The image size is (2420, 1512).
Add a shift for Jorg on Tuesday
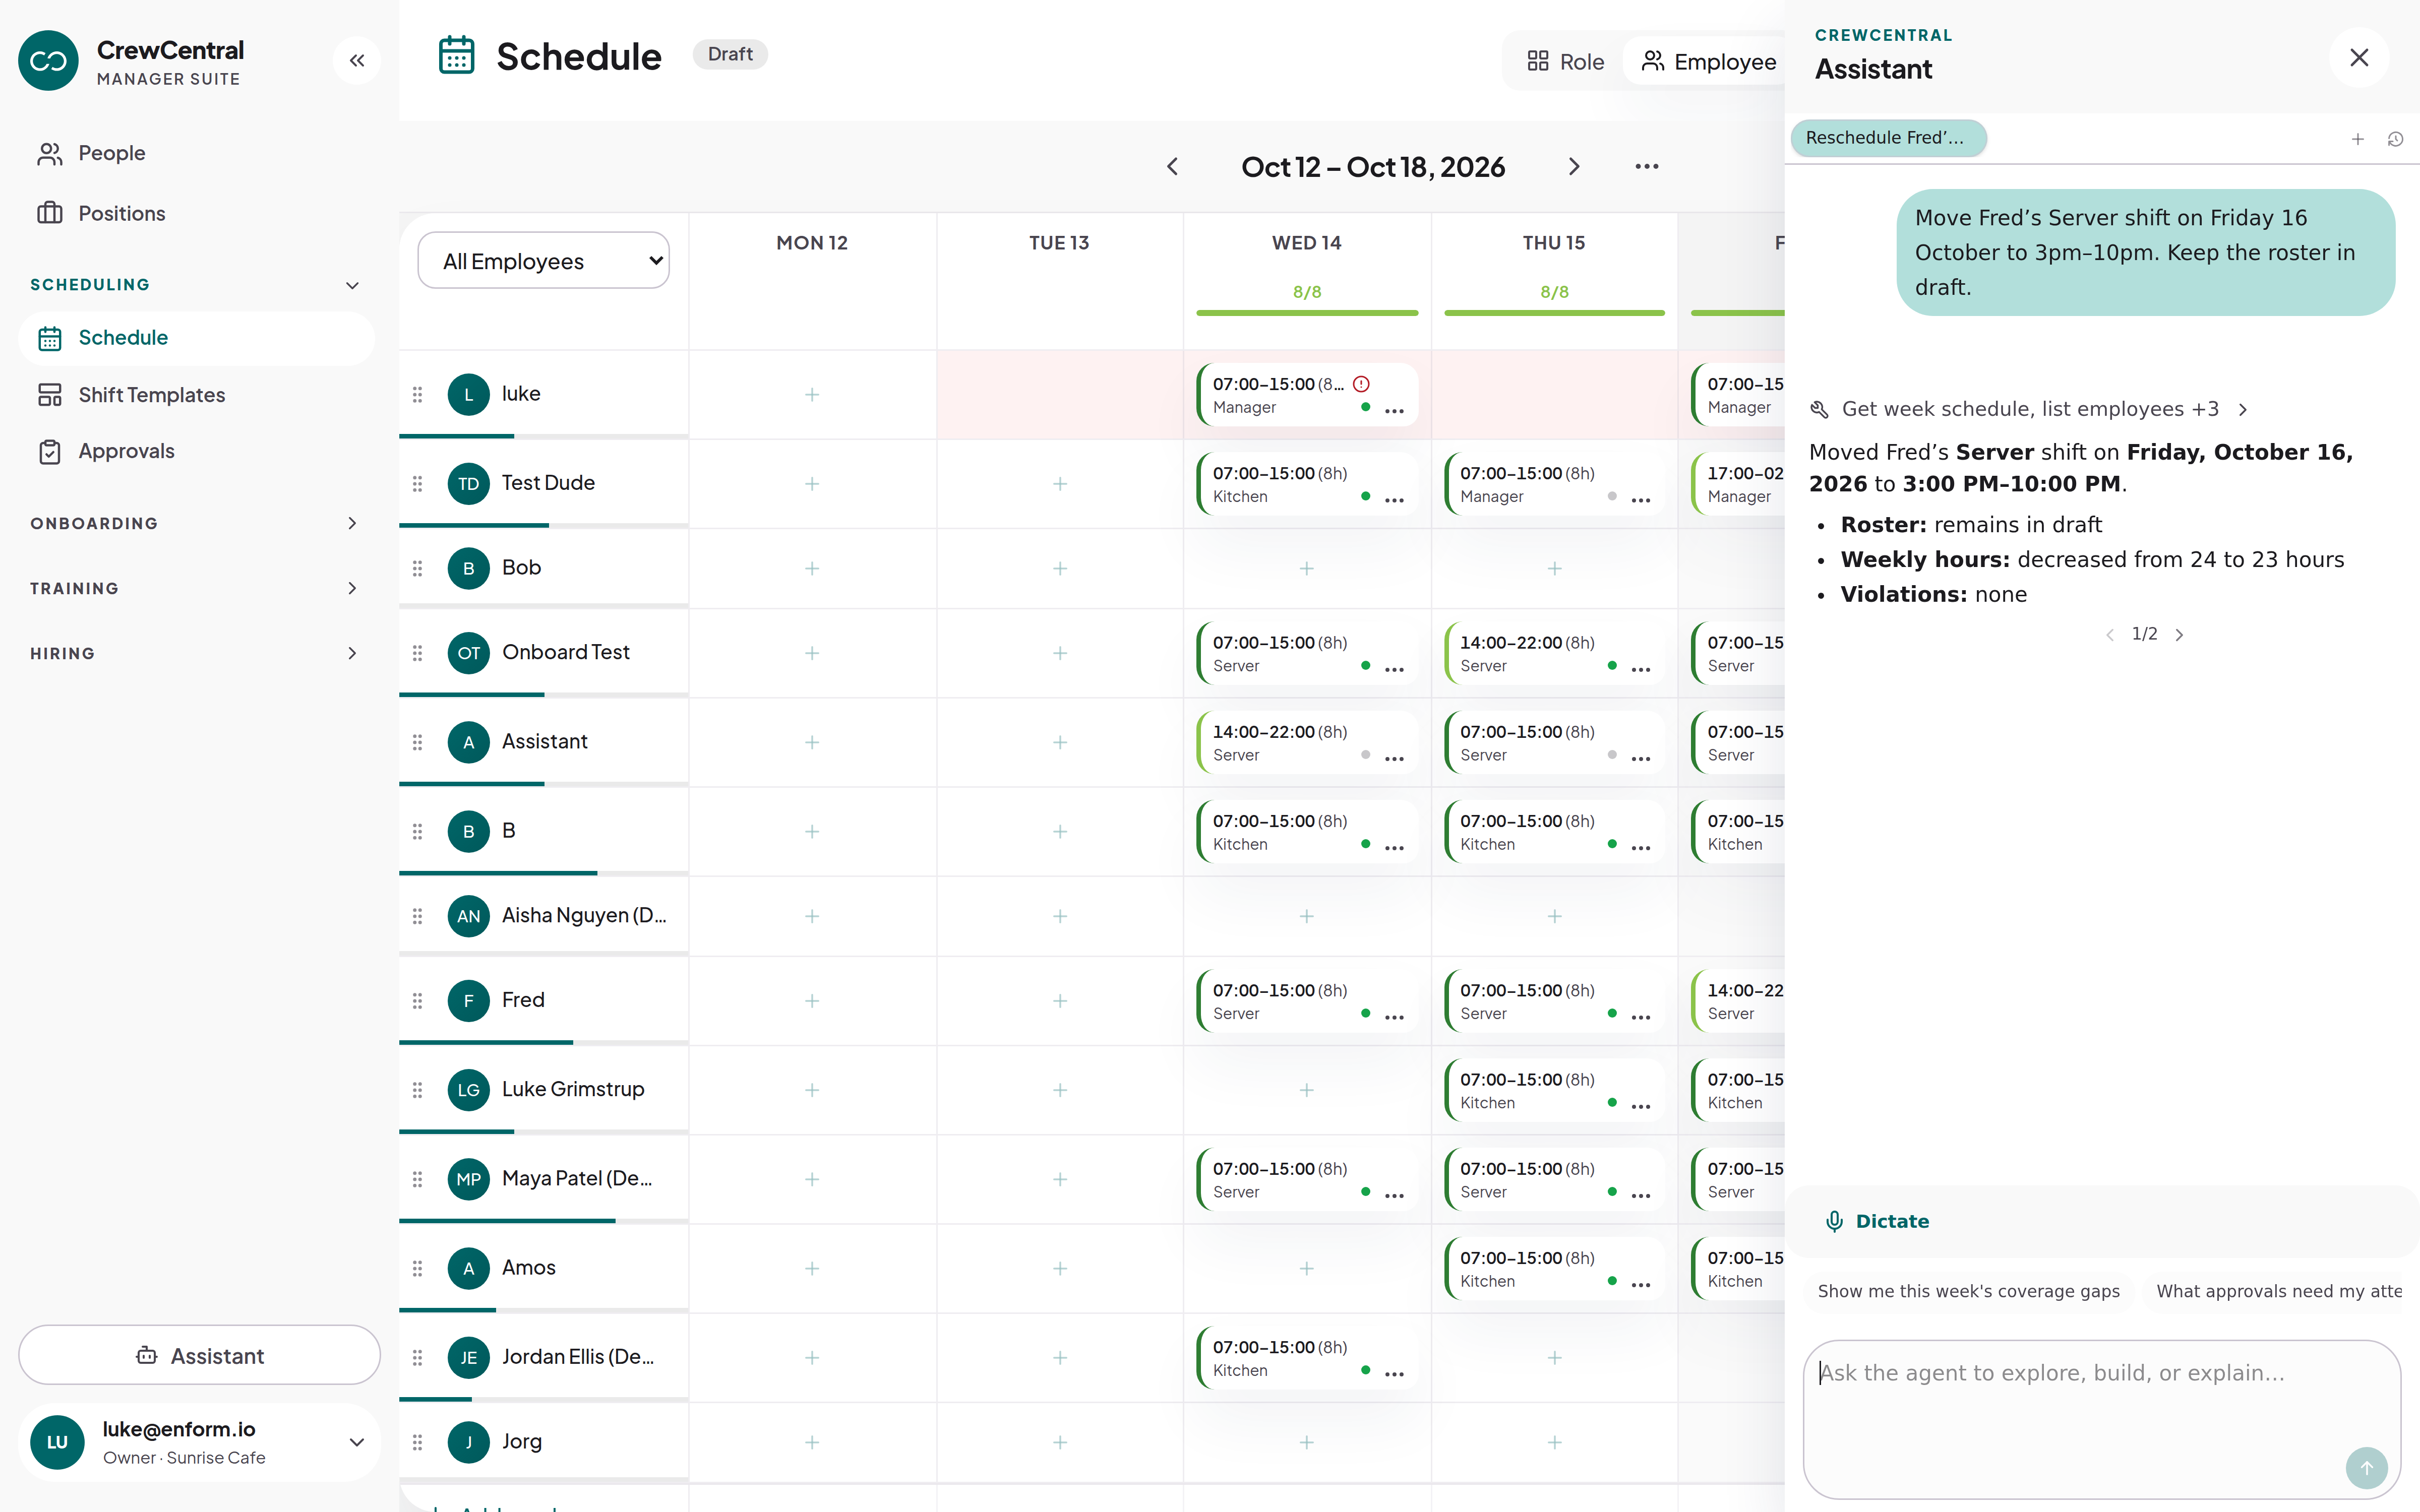(x=1060, y=1442)
